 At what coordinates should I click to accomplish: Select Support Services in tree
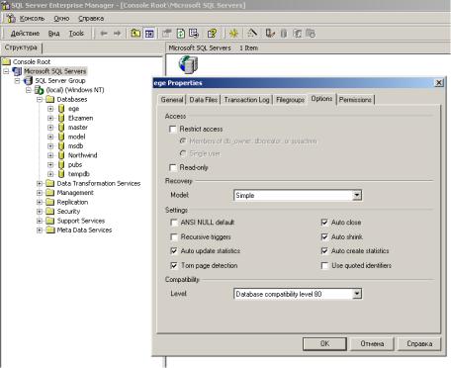tap(81, 221)
